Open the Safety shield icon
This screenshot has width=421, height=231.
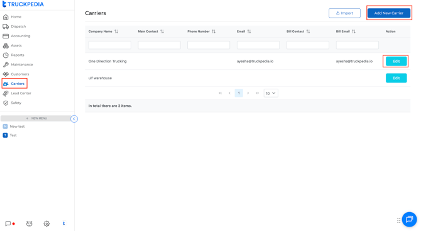coord(6,103)
